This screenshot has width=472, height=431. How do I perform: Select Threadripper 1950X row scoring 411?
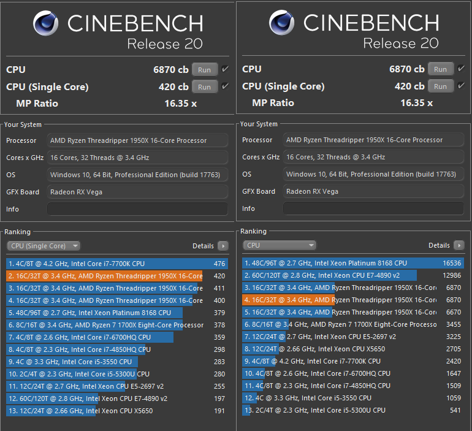117,288
